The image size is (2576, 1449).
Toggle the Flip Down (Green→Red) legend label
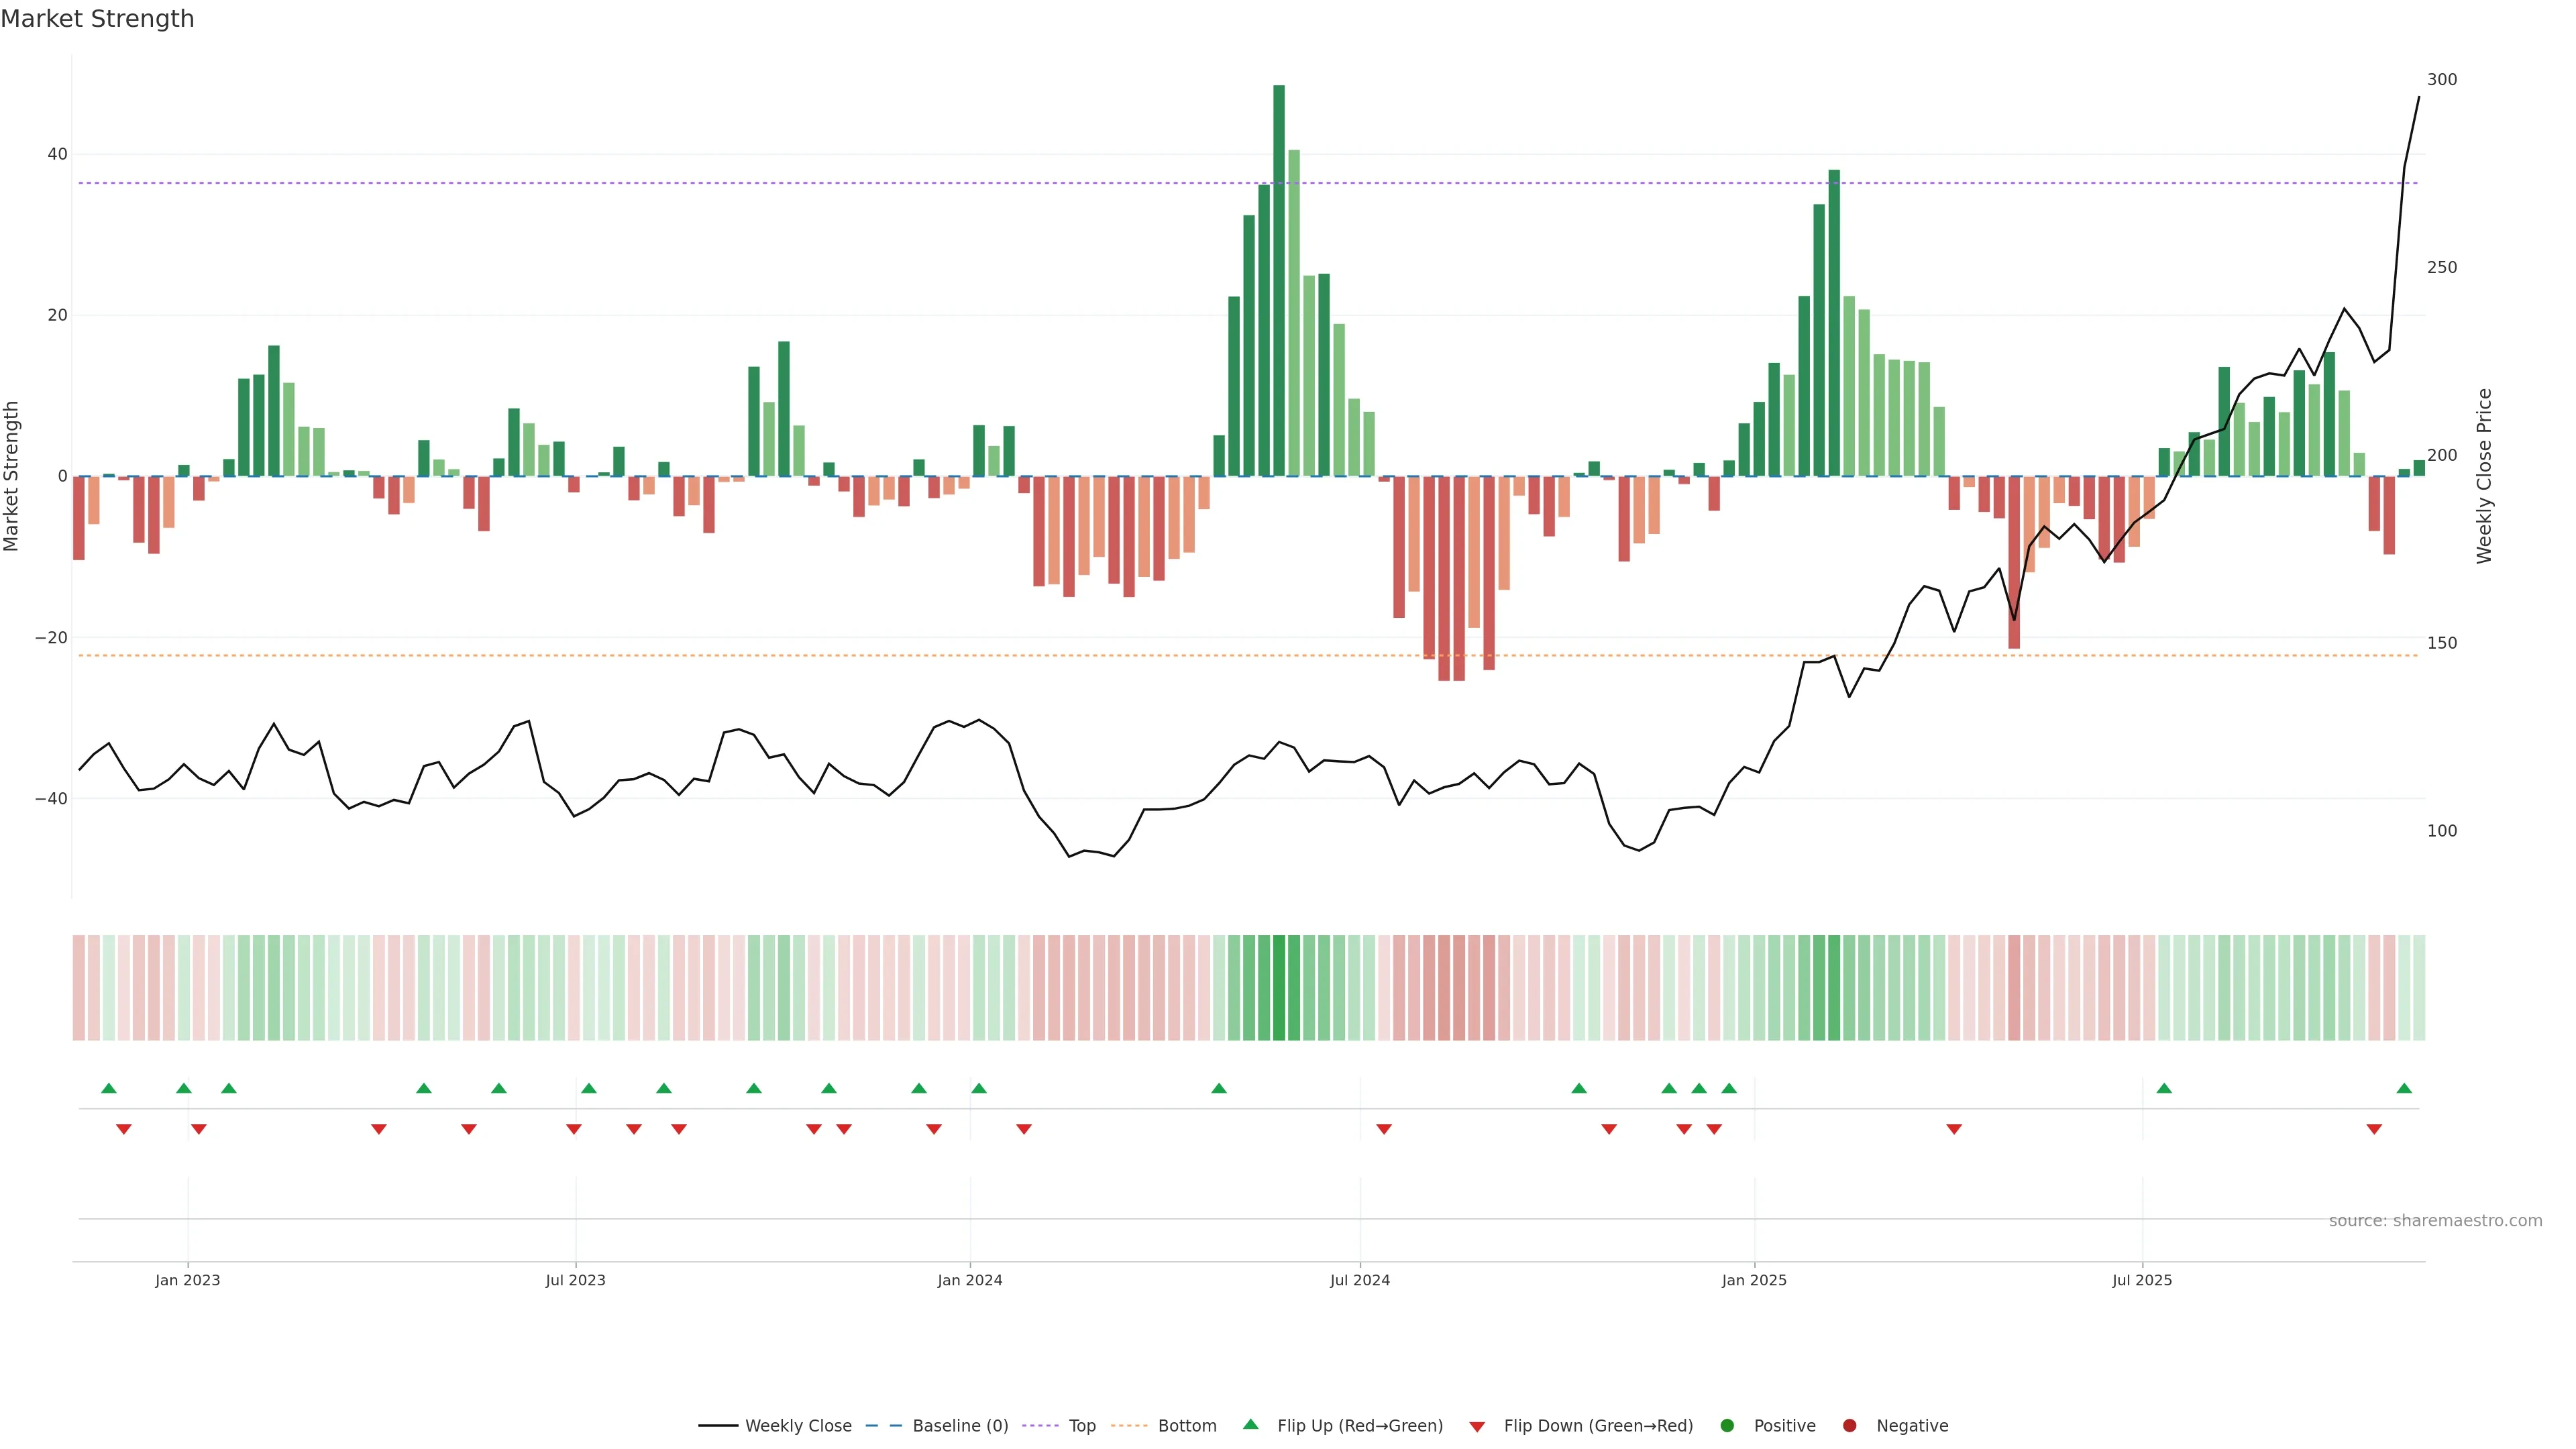[x=1598, y=1426]
